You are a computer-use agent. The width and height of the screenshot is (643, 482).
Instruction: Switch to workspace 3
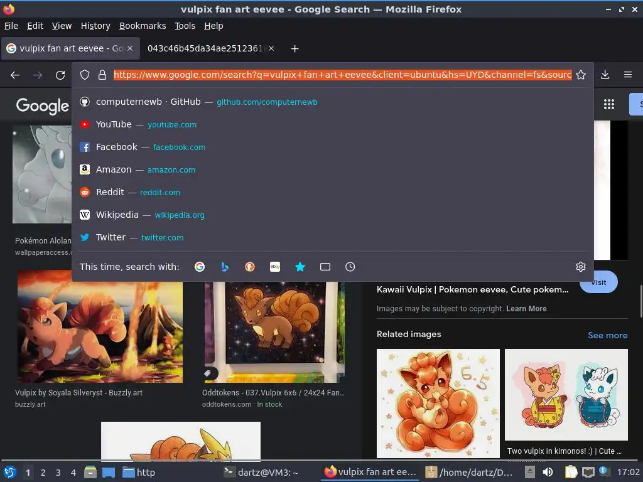[58, 473]
